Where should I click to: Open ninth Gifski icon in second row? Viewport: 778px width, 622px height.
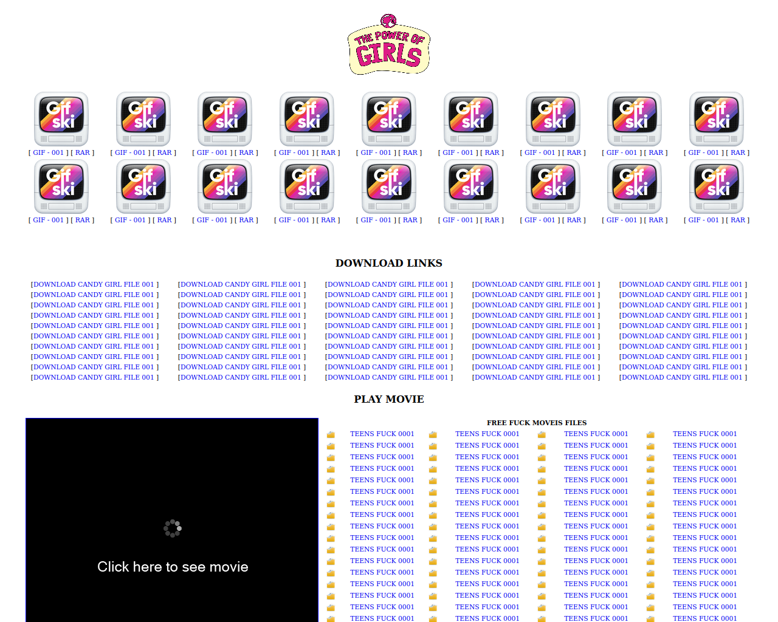tap(717, 186)
